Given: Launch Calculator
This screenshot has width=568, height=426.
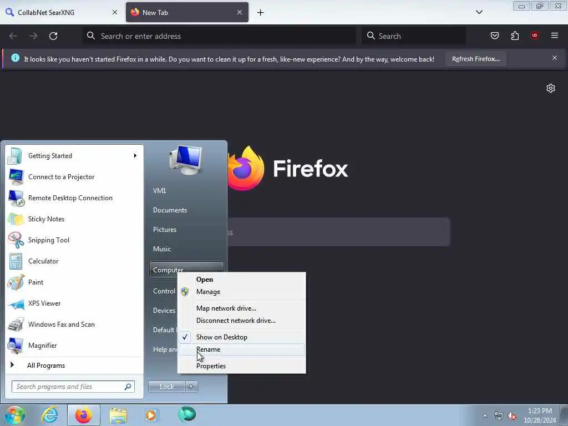Looking at the screenshot, I should pyautogui.click(x=74, y=261).
